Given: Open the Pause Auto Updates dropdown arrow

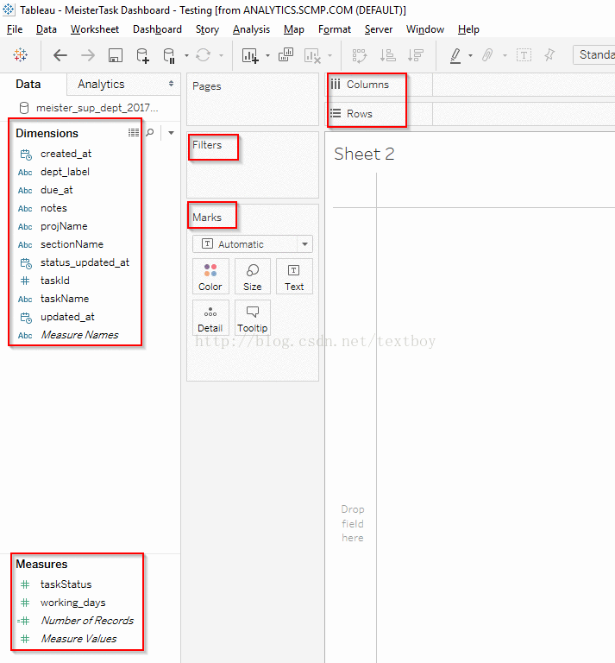Looking at the screenshot, I should pos(186,55).
